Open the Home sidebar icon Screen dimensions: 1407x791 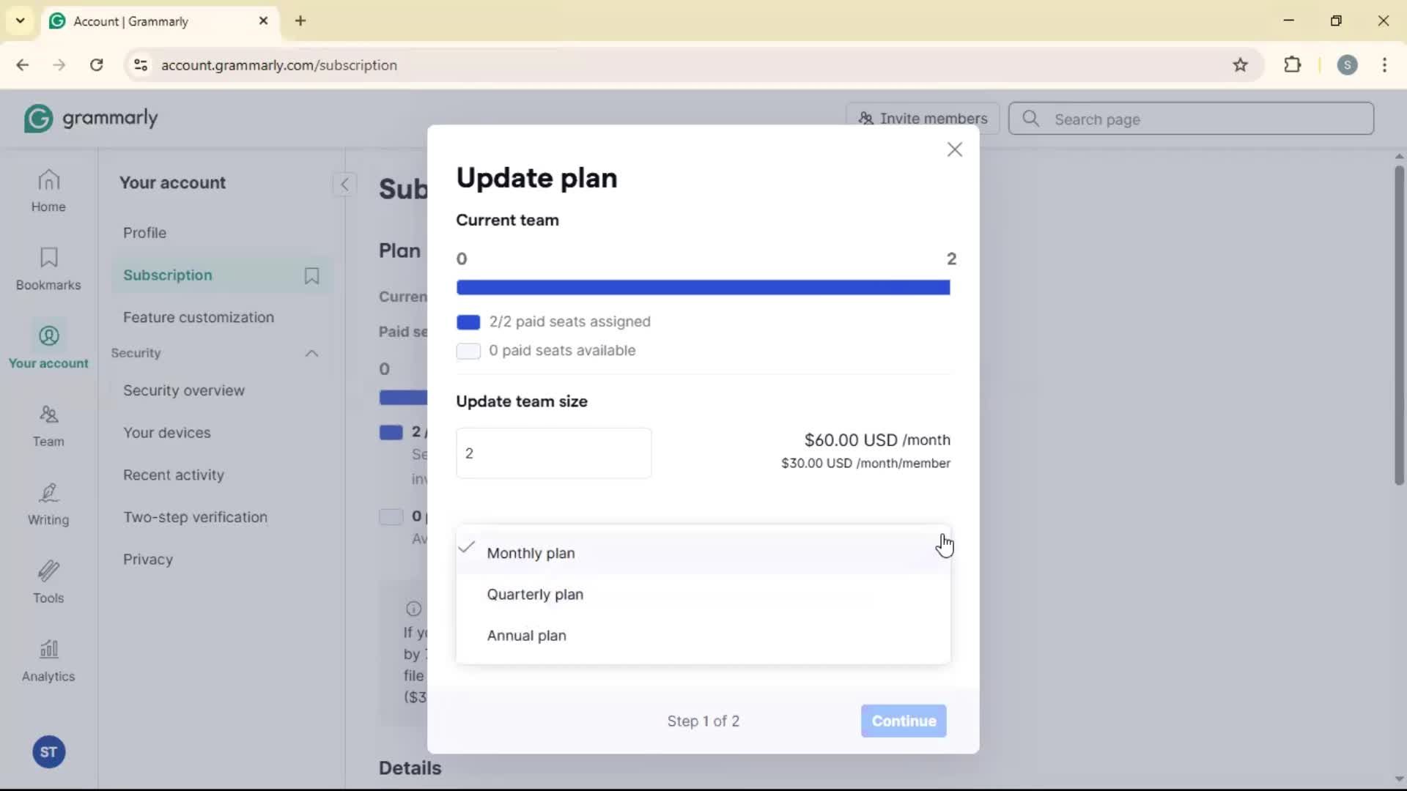click(x=48, y=190)
